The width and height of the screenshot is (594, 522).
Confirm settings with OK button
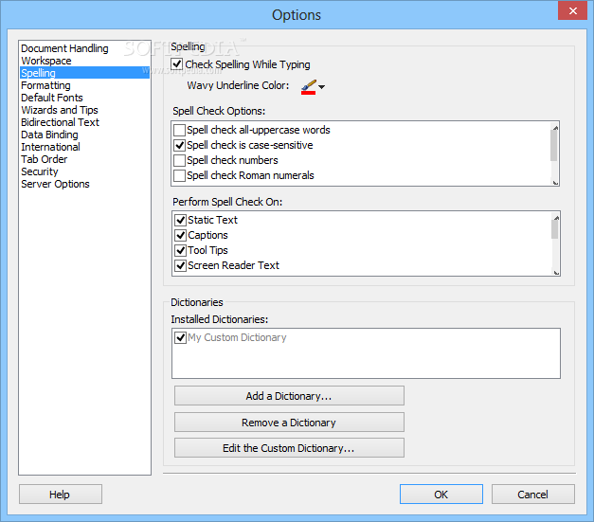coord(441,495)
